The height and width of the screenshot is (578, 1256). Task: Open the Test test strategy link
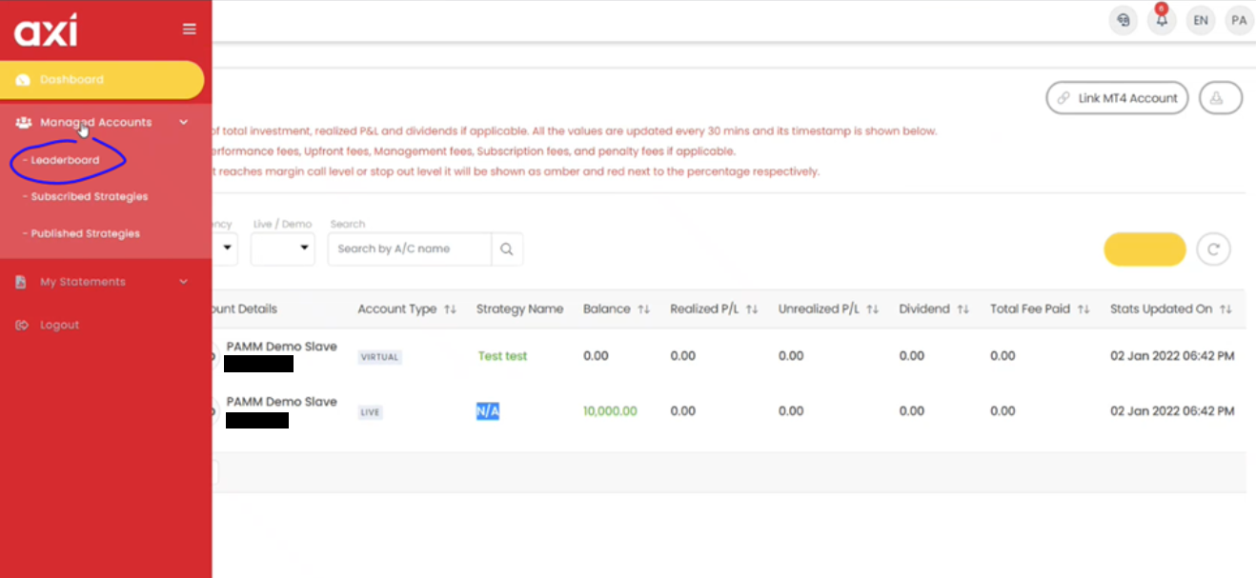click(502, 355)
